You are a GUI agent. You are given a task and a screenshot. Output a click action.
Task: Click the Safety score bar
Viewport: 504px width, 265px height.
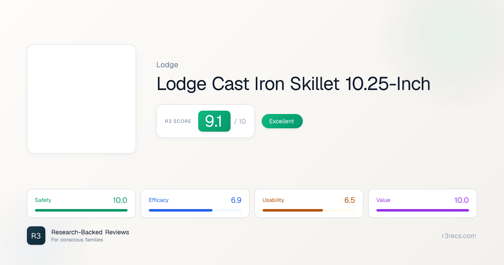click(81, 210)
